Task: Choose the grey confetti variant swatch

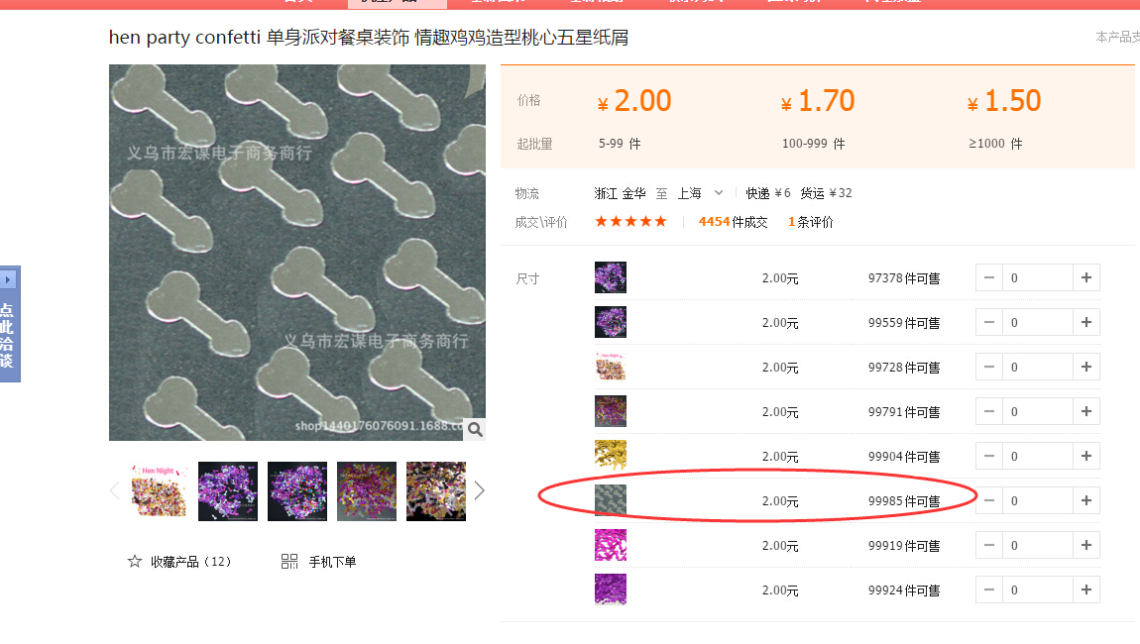Action: pos(611,500)
